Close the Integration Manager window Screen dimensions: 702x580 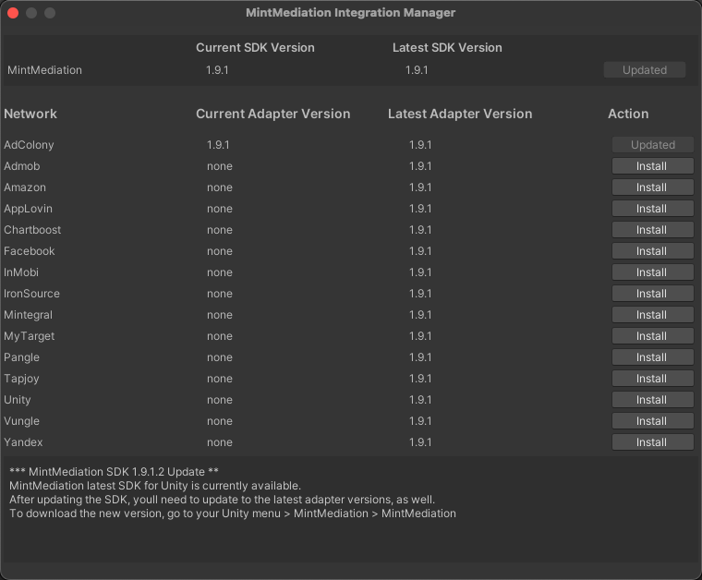point(13,13)
